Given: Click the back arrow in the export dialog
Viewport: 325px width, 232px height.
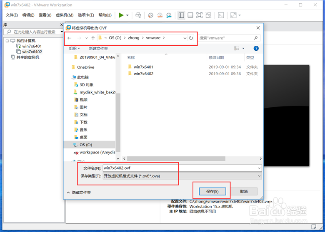Looking at the screenshot, I should (x=70, y=38).
